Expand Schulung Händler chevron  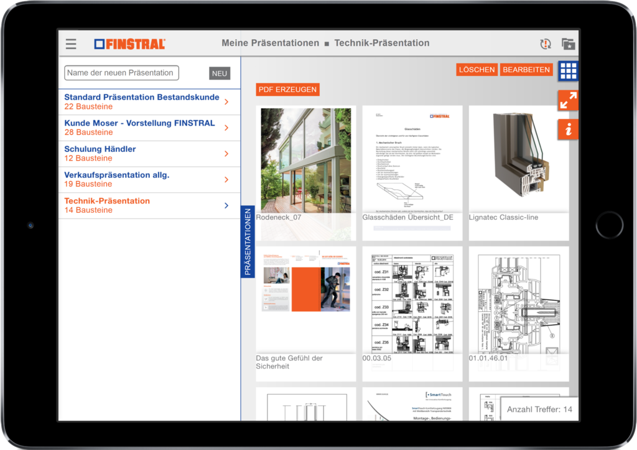click(x=226, y=154)
